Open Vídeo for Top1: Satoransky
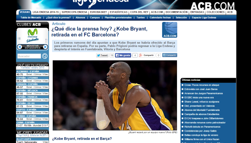The width and height of the screenshot is (251, 143). tap(45, 142)
